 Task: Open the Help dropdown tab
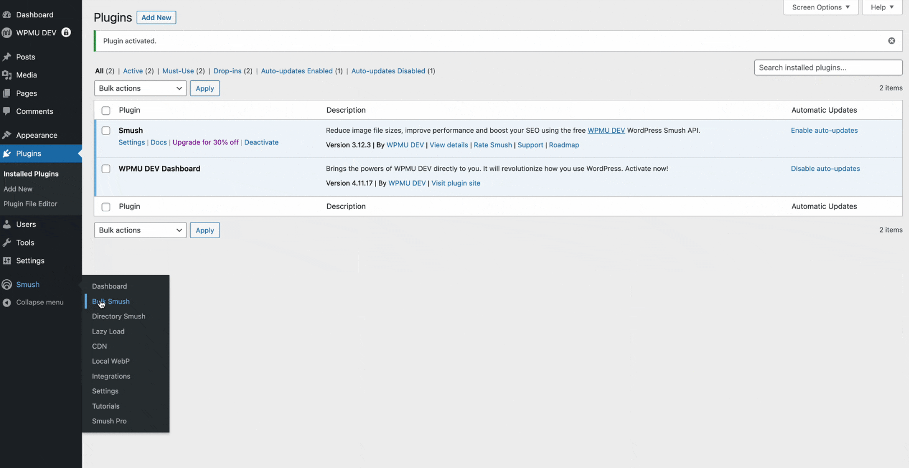pyautogui.click(x=882, y=7)
